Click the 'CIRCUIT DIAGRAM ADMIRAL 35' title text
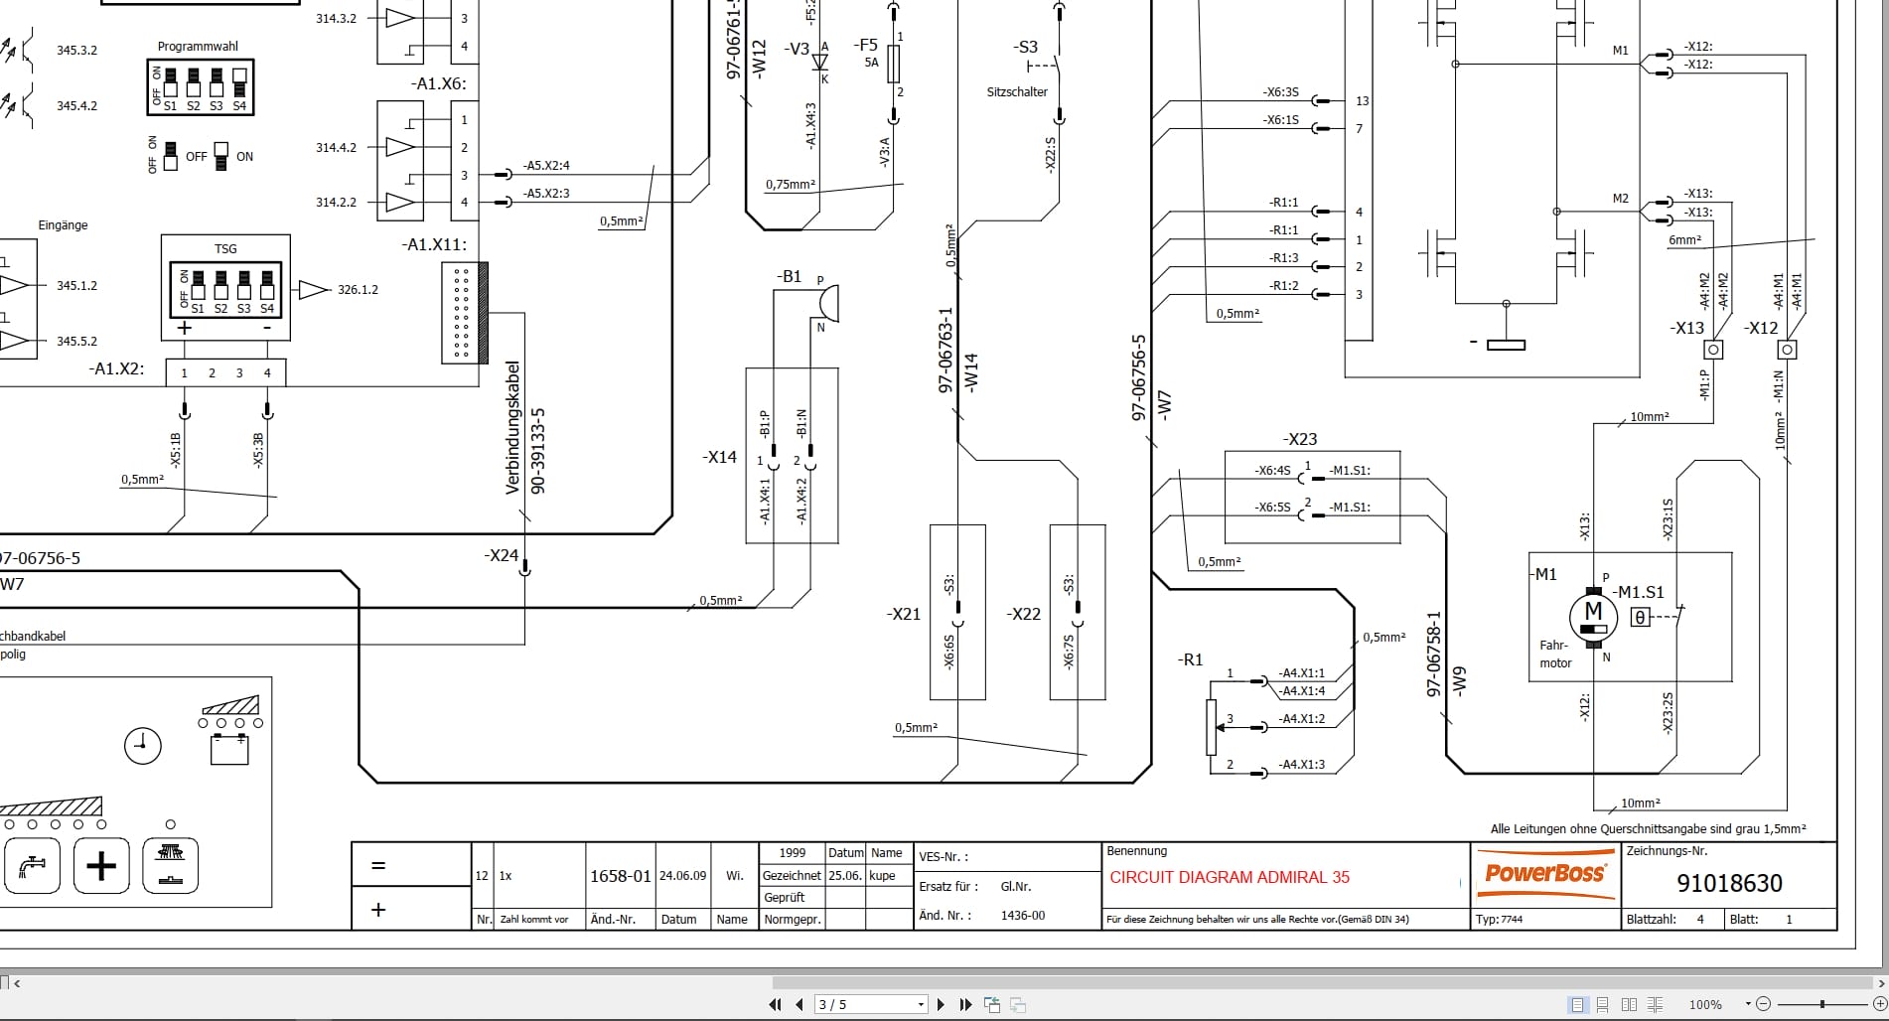This screenshot has width=1889, height=1021. click(1230, 877)
